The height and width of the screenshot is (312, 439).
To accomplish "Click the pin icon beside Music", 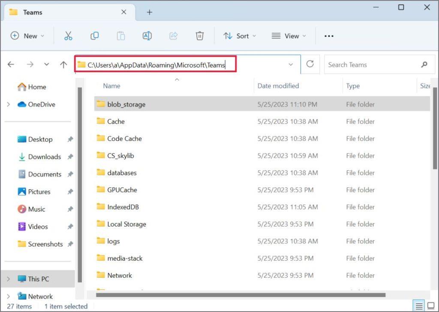I will (x=70, y=209).
